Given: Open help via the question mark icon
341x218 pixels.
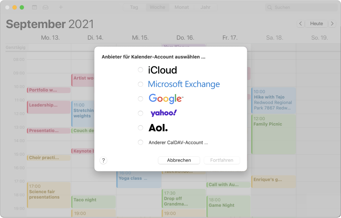Looking at the screenshot, I should (x=103, y=160).
